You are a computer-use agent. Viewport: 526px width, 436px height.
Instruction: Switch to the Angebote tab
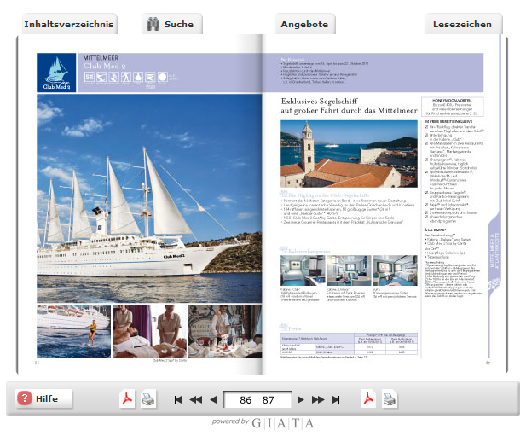(x=305, y=24)
